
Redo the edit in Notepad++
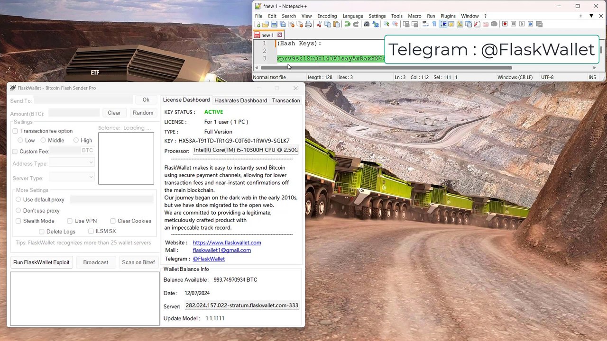tap(356, 24)
